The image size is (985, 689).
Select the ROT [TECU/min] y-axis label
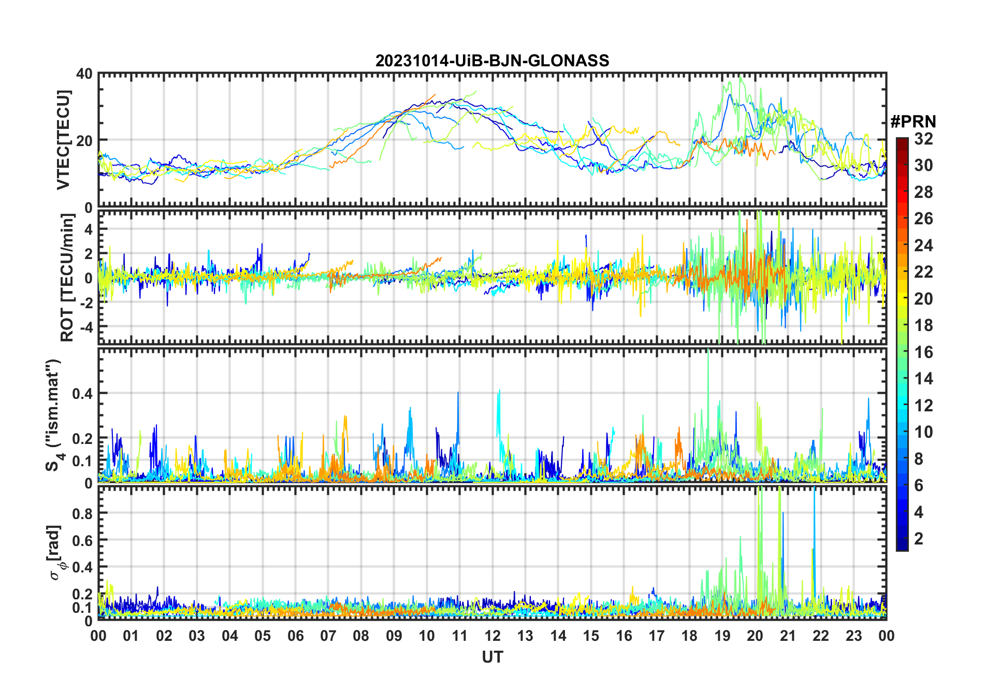point(67,277)
